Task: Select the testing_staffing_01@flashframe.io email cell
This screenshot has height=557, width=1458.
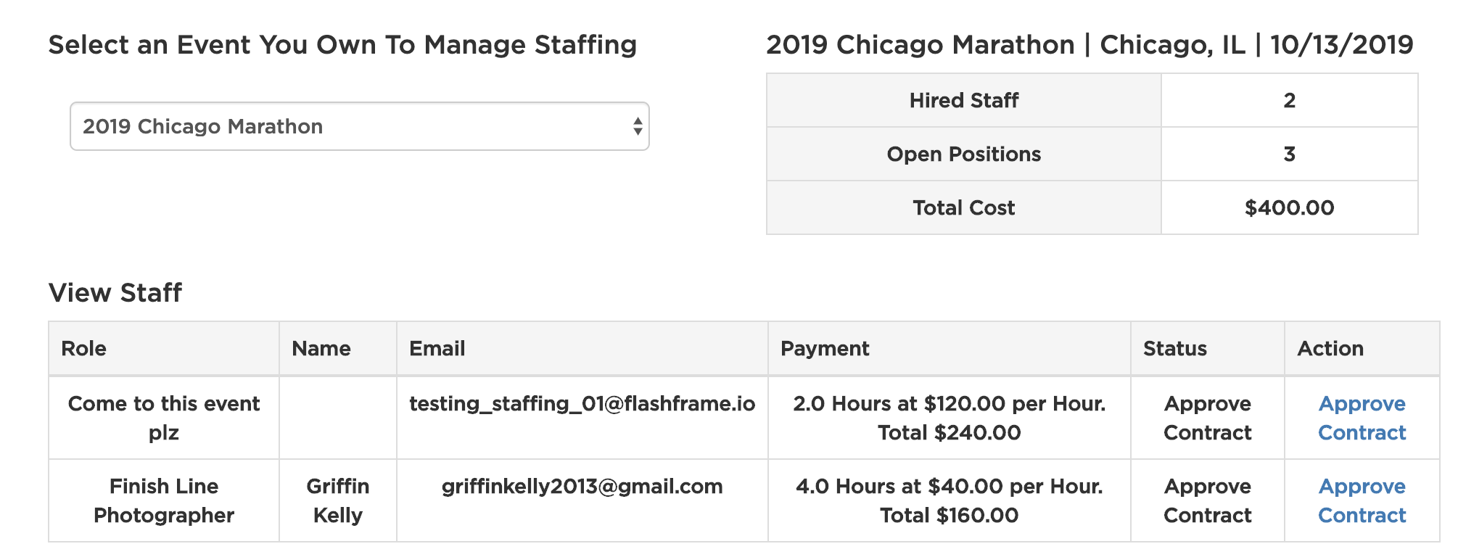Action: pyautogui.click(x=582, y=404)
